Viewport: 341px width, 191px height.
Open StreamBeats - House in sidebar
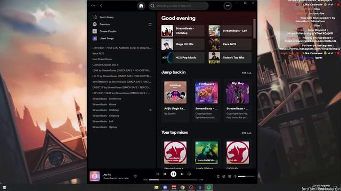click(x=104, y=105)
